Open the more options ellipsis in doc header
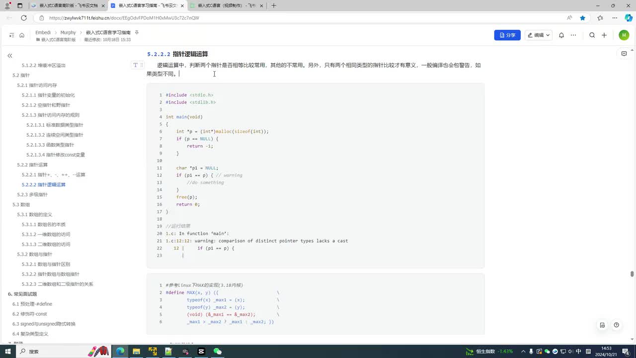636x358 pixels. click(573, 35)
